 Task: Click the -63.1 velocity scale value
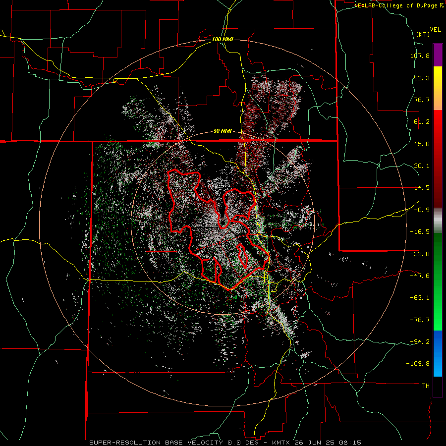(420, 298)
